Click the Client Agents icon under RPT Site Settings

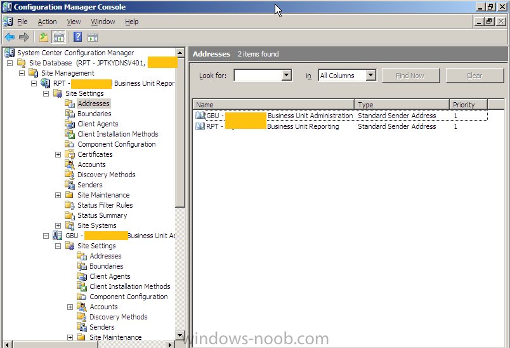70,124
